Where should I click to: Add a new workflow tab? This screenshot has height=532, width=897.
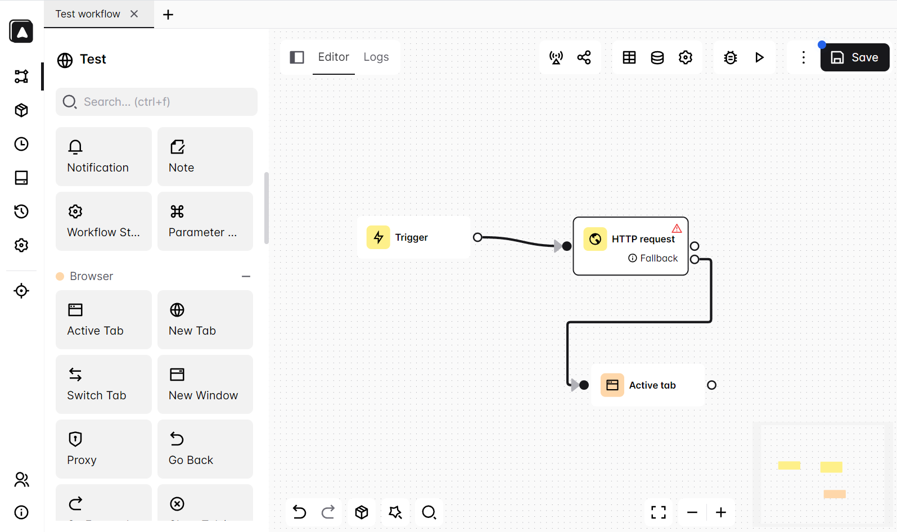[x=168, y=15]
